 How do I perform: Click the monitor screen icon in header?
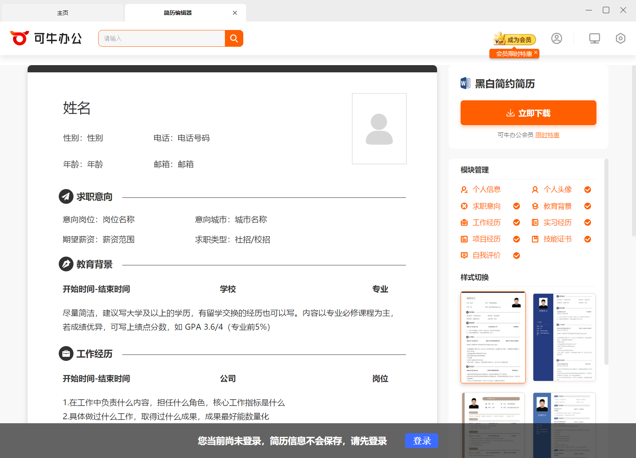point(594,38)
